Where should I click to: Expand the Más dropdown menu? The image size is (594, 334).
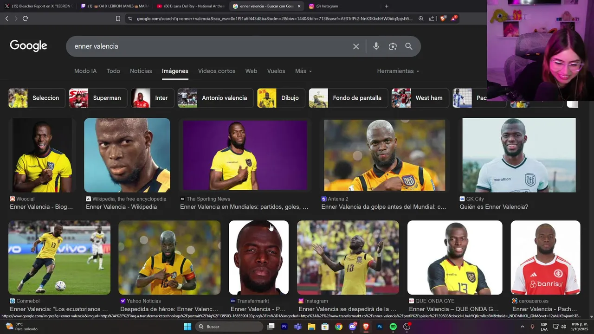pos(303,71)
